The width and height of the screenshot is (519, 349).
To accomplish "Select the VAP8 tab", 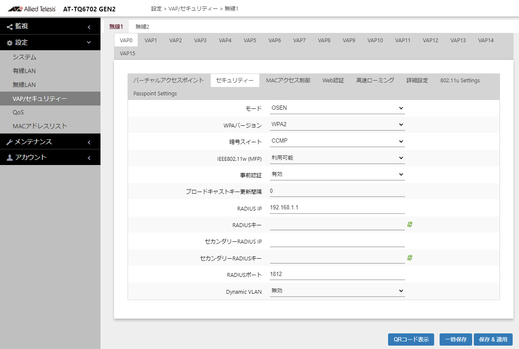I will [x=324, y=41].
